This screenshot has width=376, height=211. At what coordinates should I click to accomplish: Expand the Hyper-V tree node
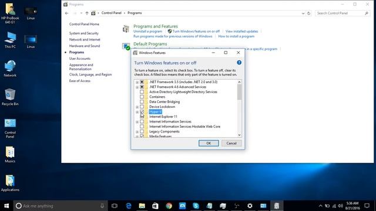pyautogui.click(x=137, y=112)
